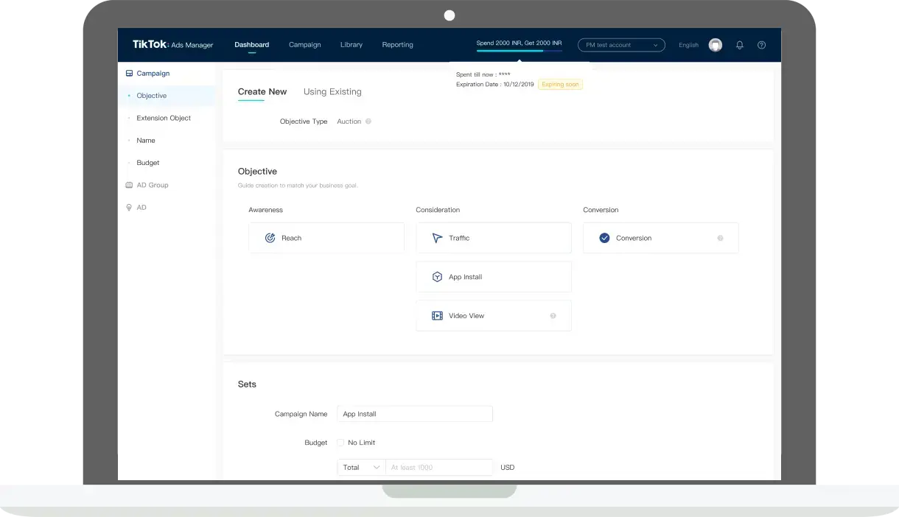Viewport: 899px width, 517px height.
Task: Go to Library in top navigation
Action: [x=351, y=45]
